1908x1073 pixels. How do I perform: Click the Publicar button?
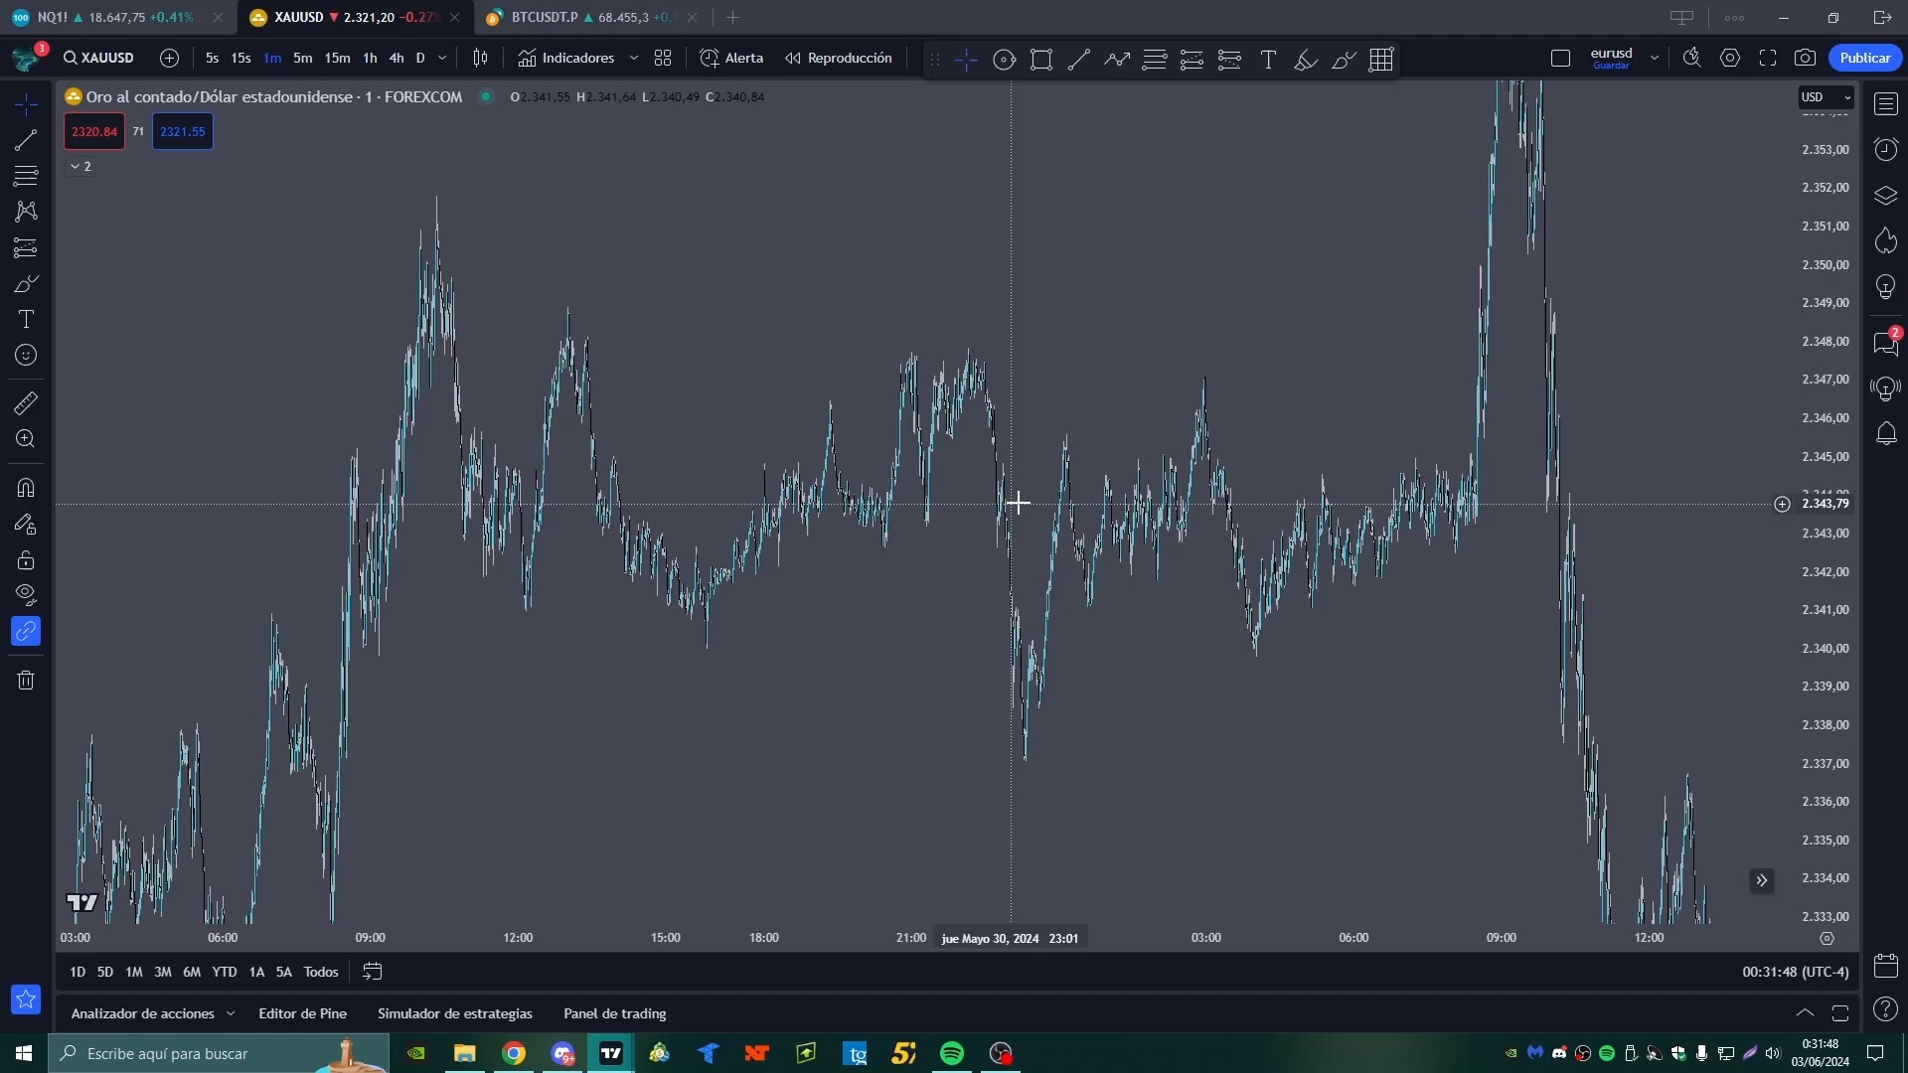pos(1864,59)
